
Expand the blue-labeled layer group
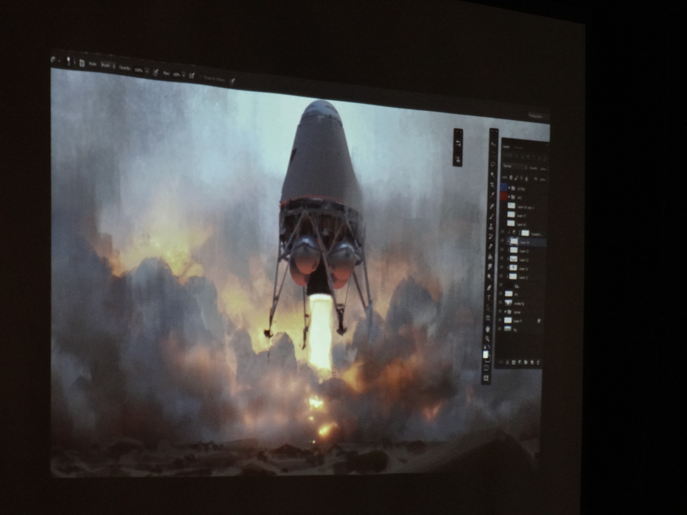point(509,188)
